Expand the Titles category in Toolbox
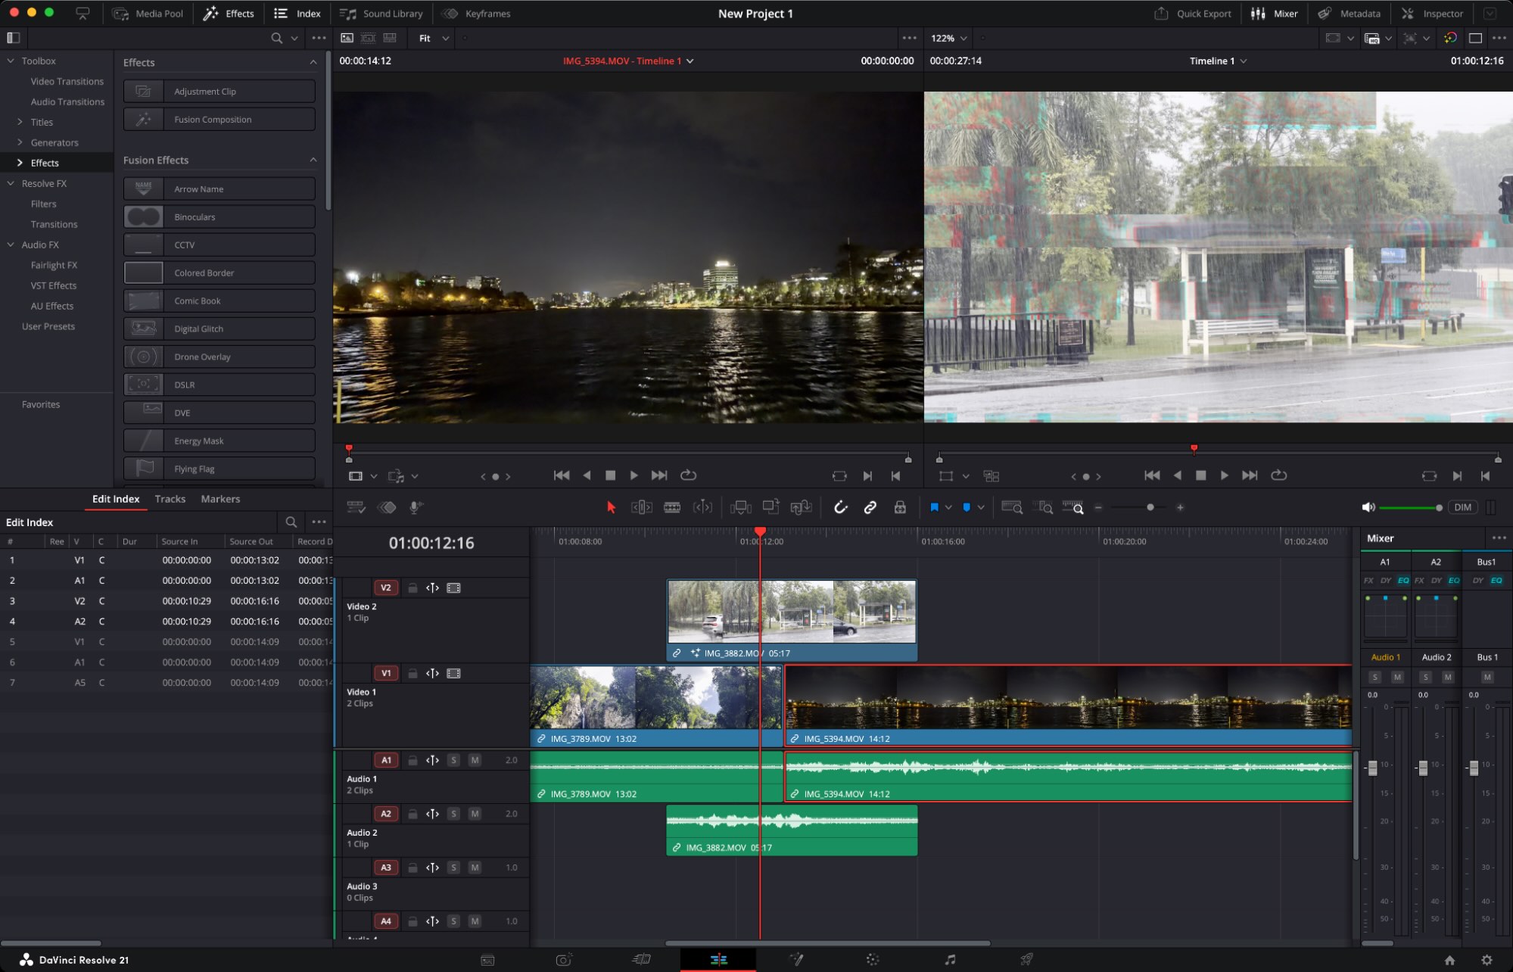Viewport: 1513px width, 972px height. point(20,122)
